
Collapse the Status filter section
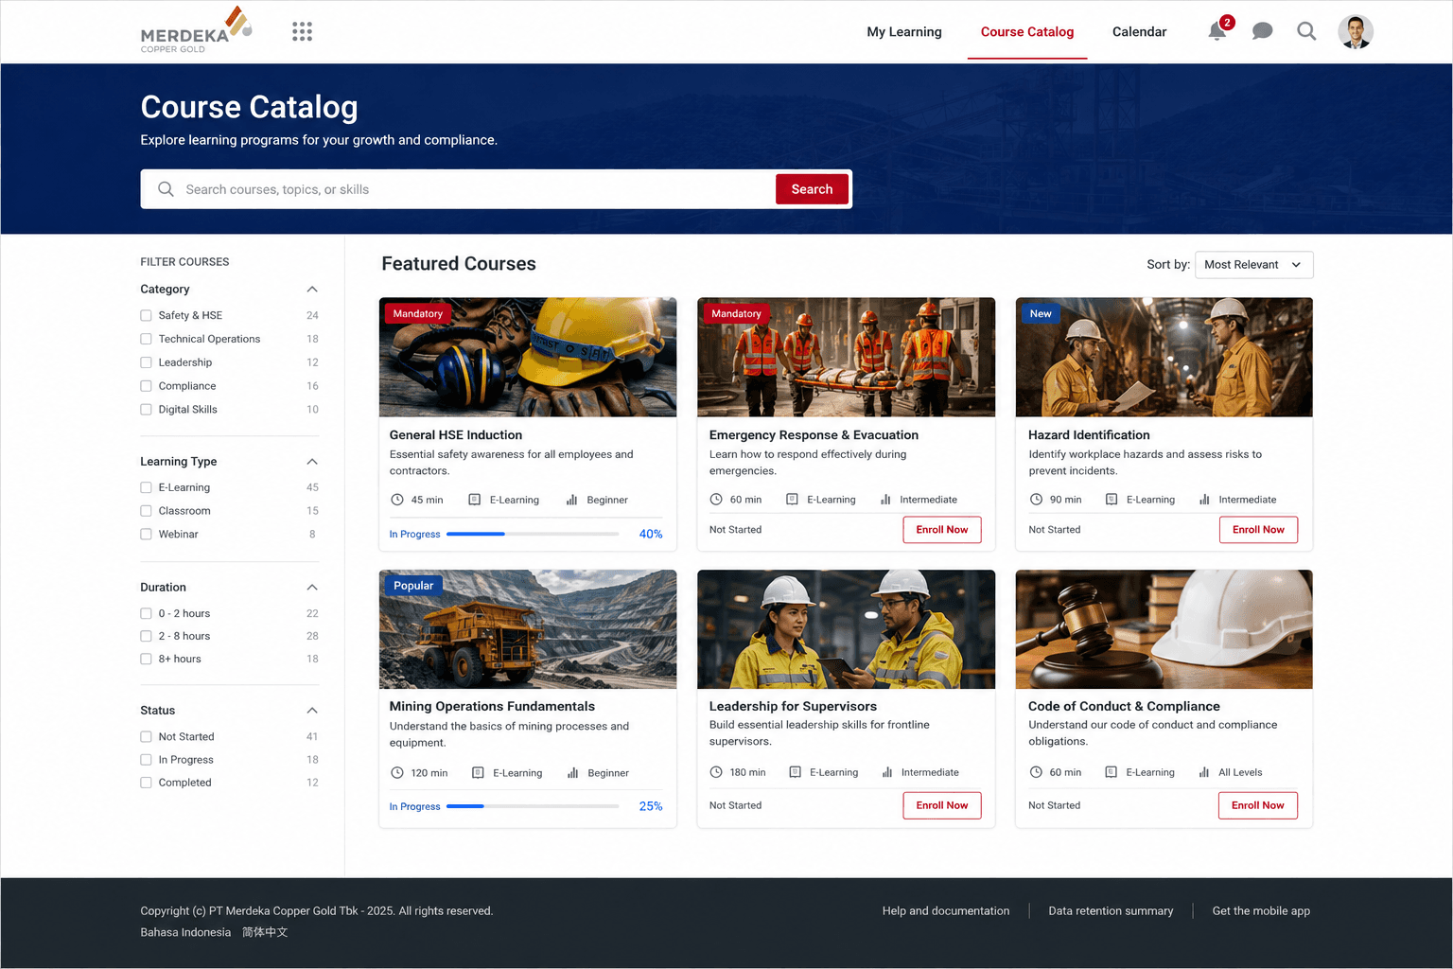coord(312,711)
